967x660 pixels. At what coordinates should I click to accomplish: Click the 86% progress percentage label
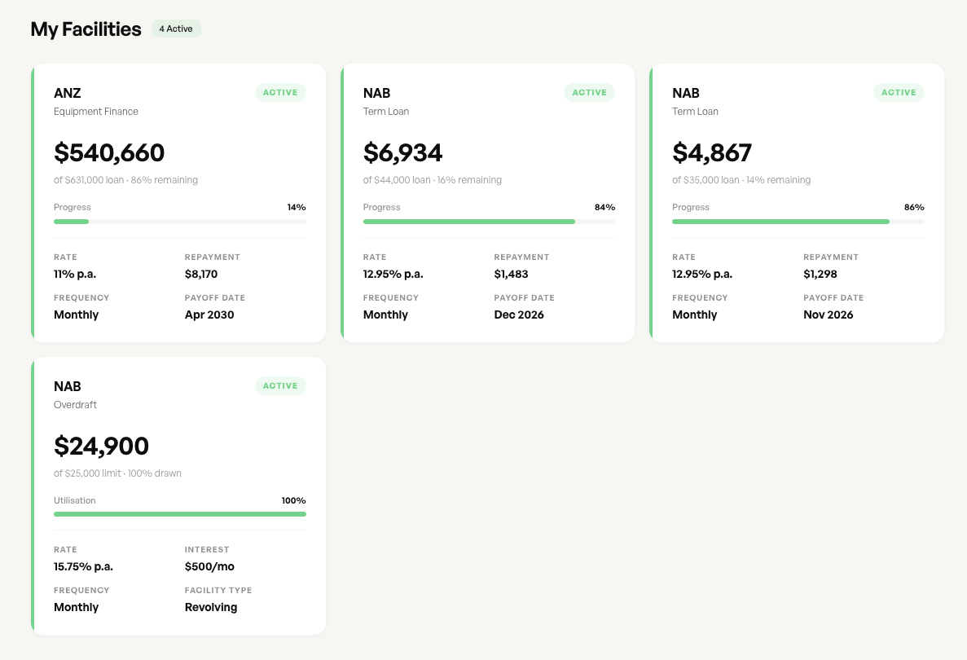pyautogui.click(x=915, y=207)
